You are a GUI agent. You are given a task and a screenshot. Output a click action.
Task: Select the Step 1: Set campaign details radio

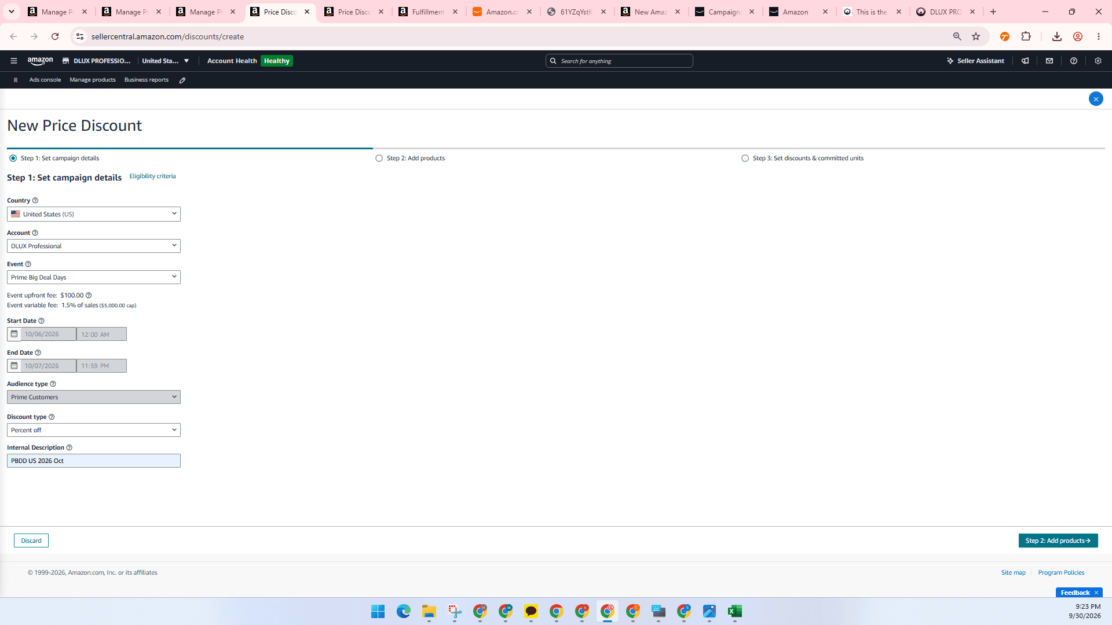coord(13,159)
